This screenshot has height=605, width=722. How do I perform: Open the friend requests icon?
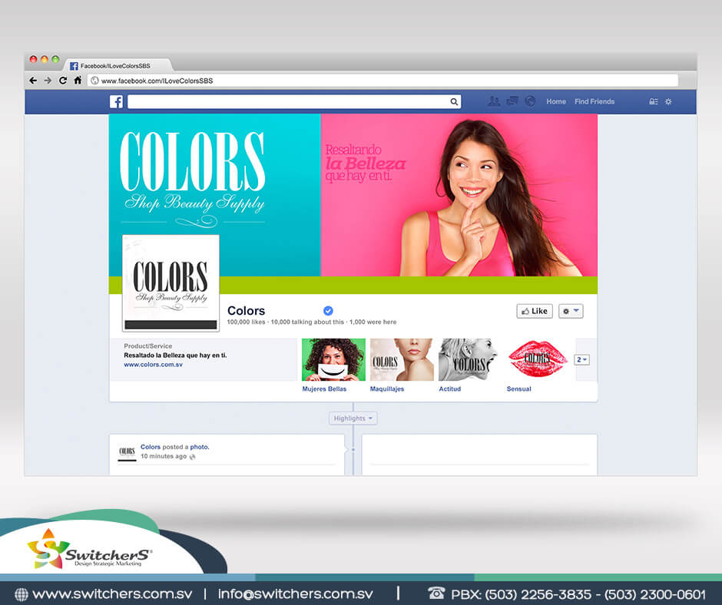click(494, 101)
